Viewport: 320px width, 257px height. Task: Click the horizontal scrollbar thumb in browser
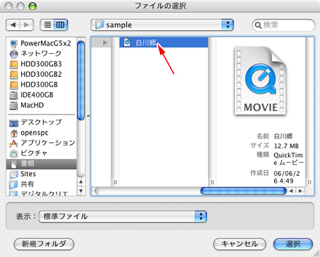pyautogui.click(x=243, y=191)
